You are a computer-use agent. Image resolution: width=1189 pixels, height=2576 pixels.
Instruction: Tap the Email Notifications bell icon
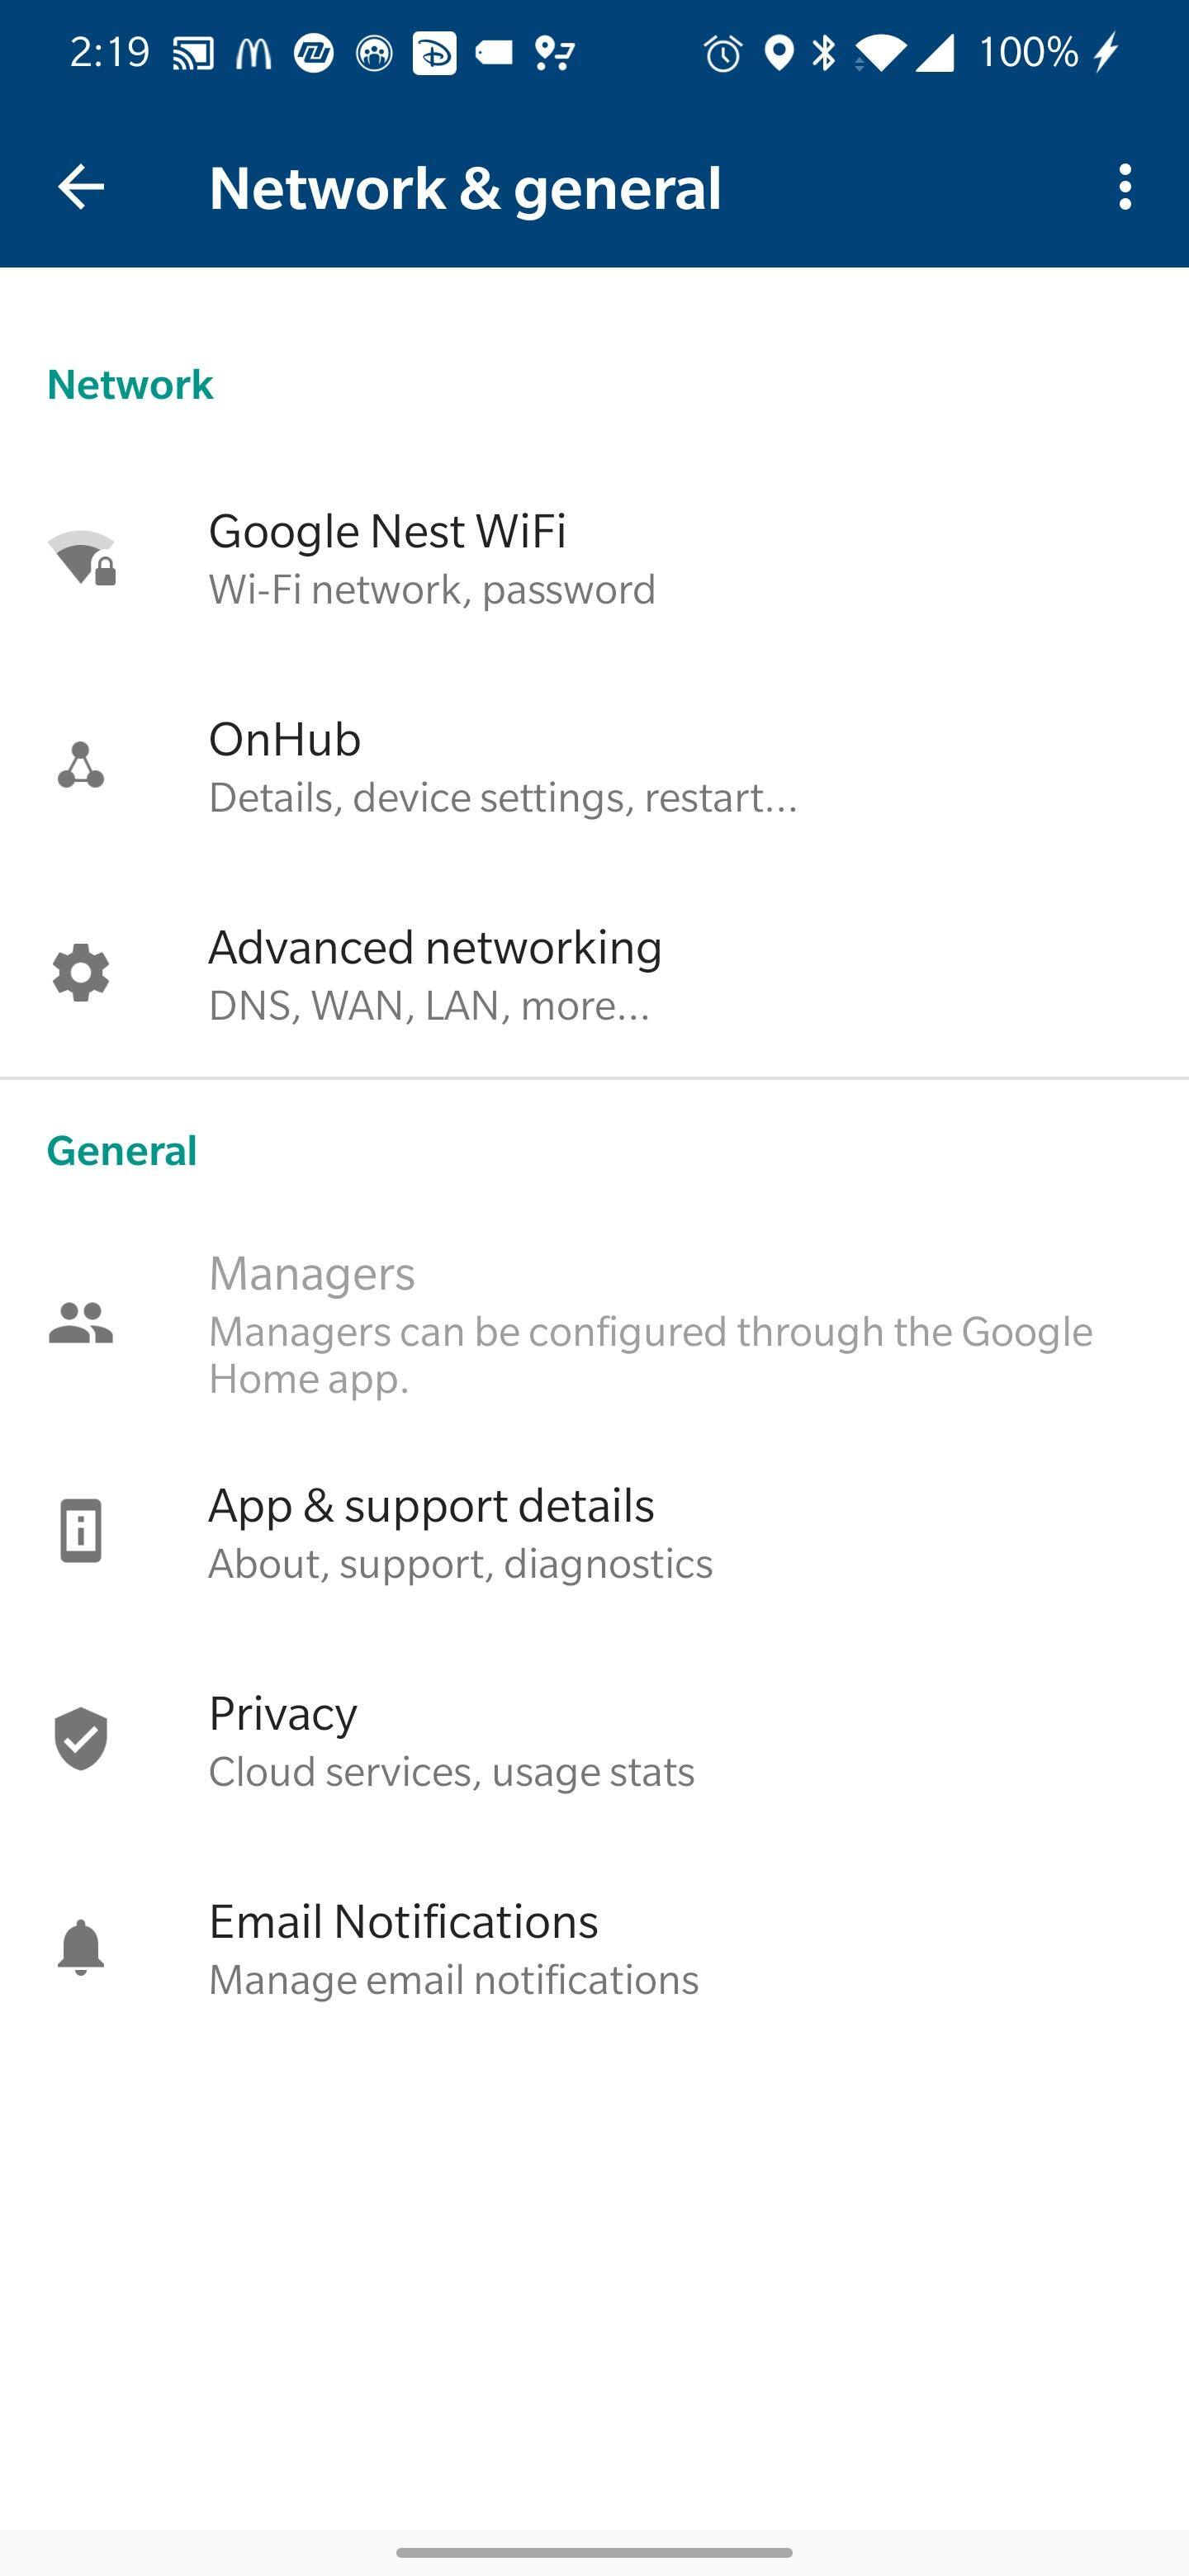pyautogui.click(x=81, y=1947)
